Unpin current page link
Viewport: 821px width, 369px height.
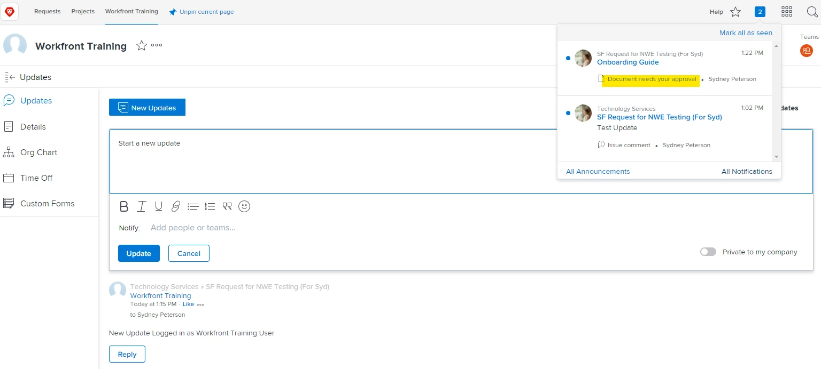(202, 12)
